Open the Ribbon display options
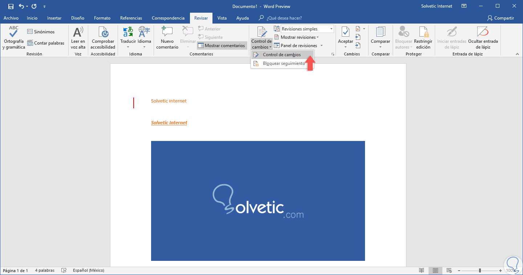523x275 pixels. point(464,6)
